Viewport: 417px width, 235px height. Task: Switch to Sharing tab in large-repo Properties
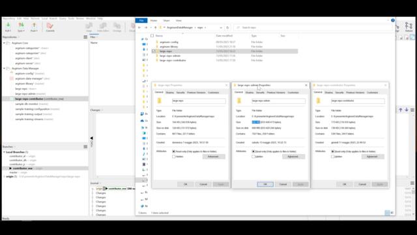(169, 93)
